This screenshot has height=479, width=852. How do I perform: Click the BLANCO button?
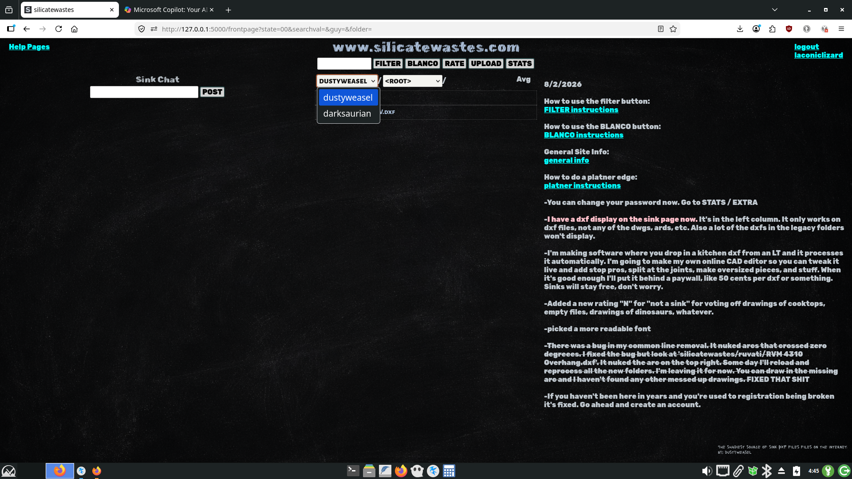click(422, 63)
